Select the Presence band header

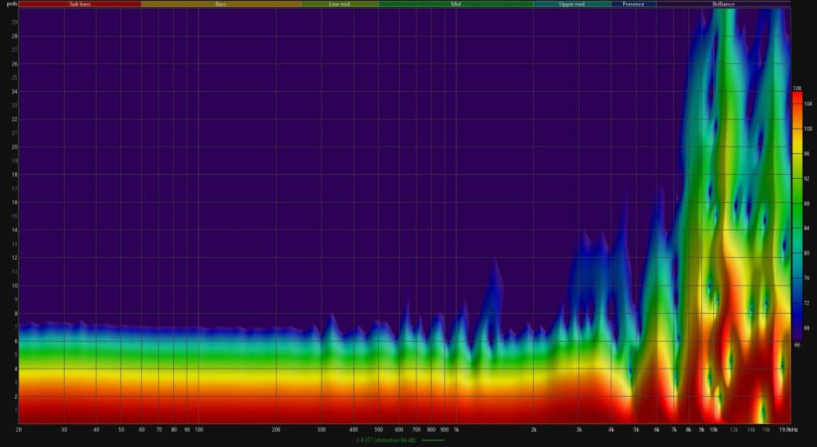click(633, 4)
